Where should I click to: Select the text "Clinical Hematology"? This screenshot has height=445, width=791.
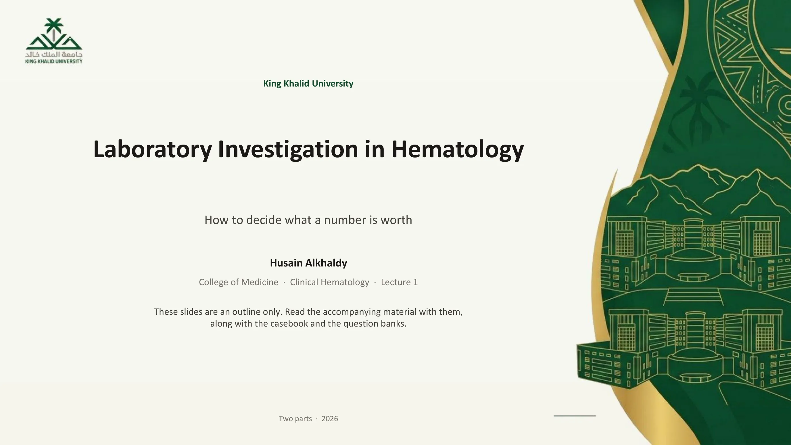[x=329, y=282]
